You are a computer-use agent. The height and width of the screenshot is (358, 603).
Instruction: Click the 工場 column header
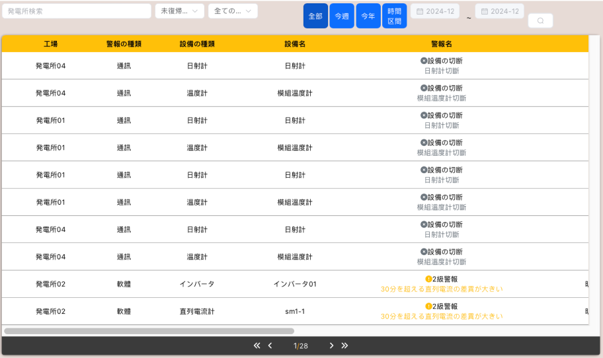(x=50, y=44)
